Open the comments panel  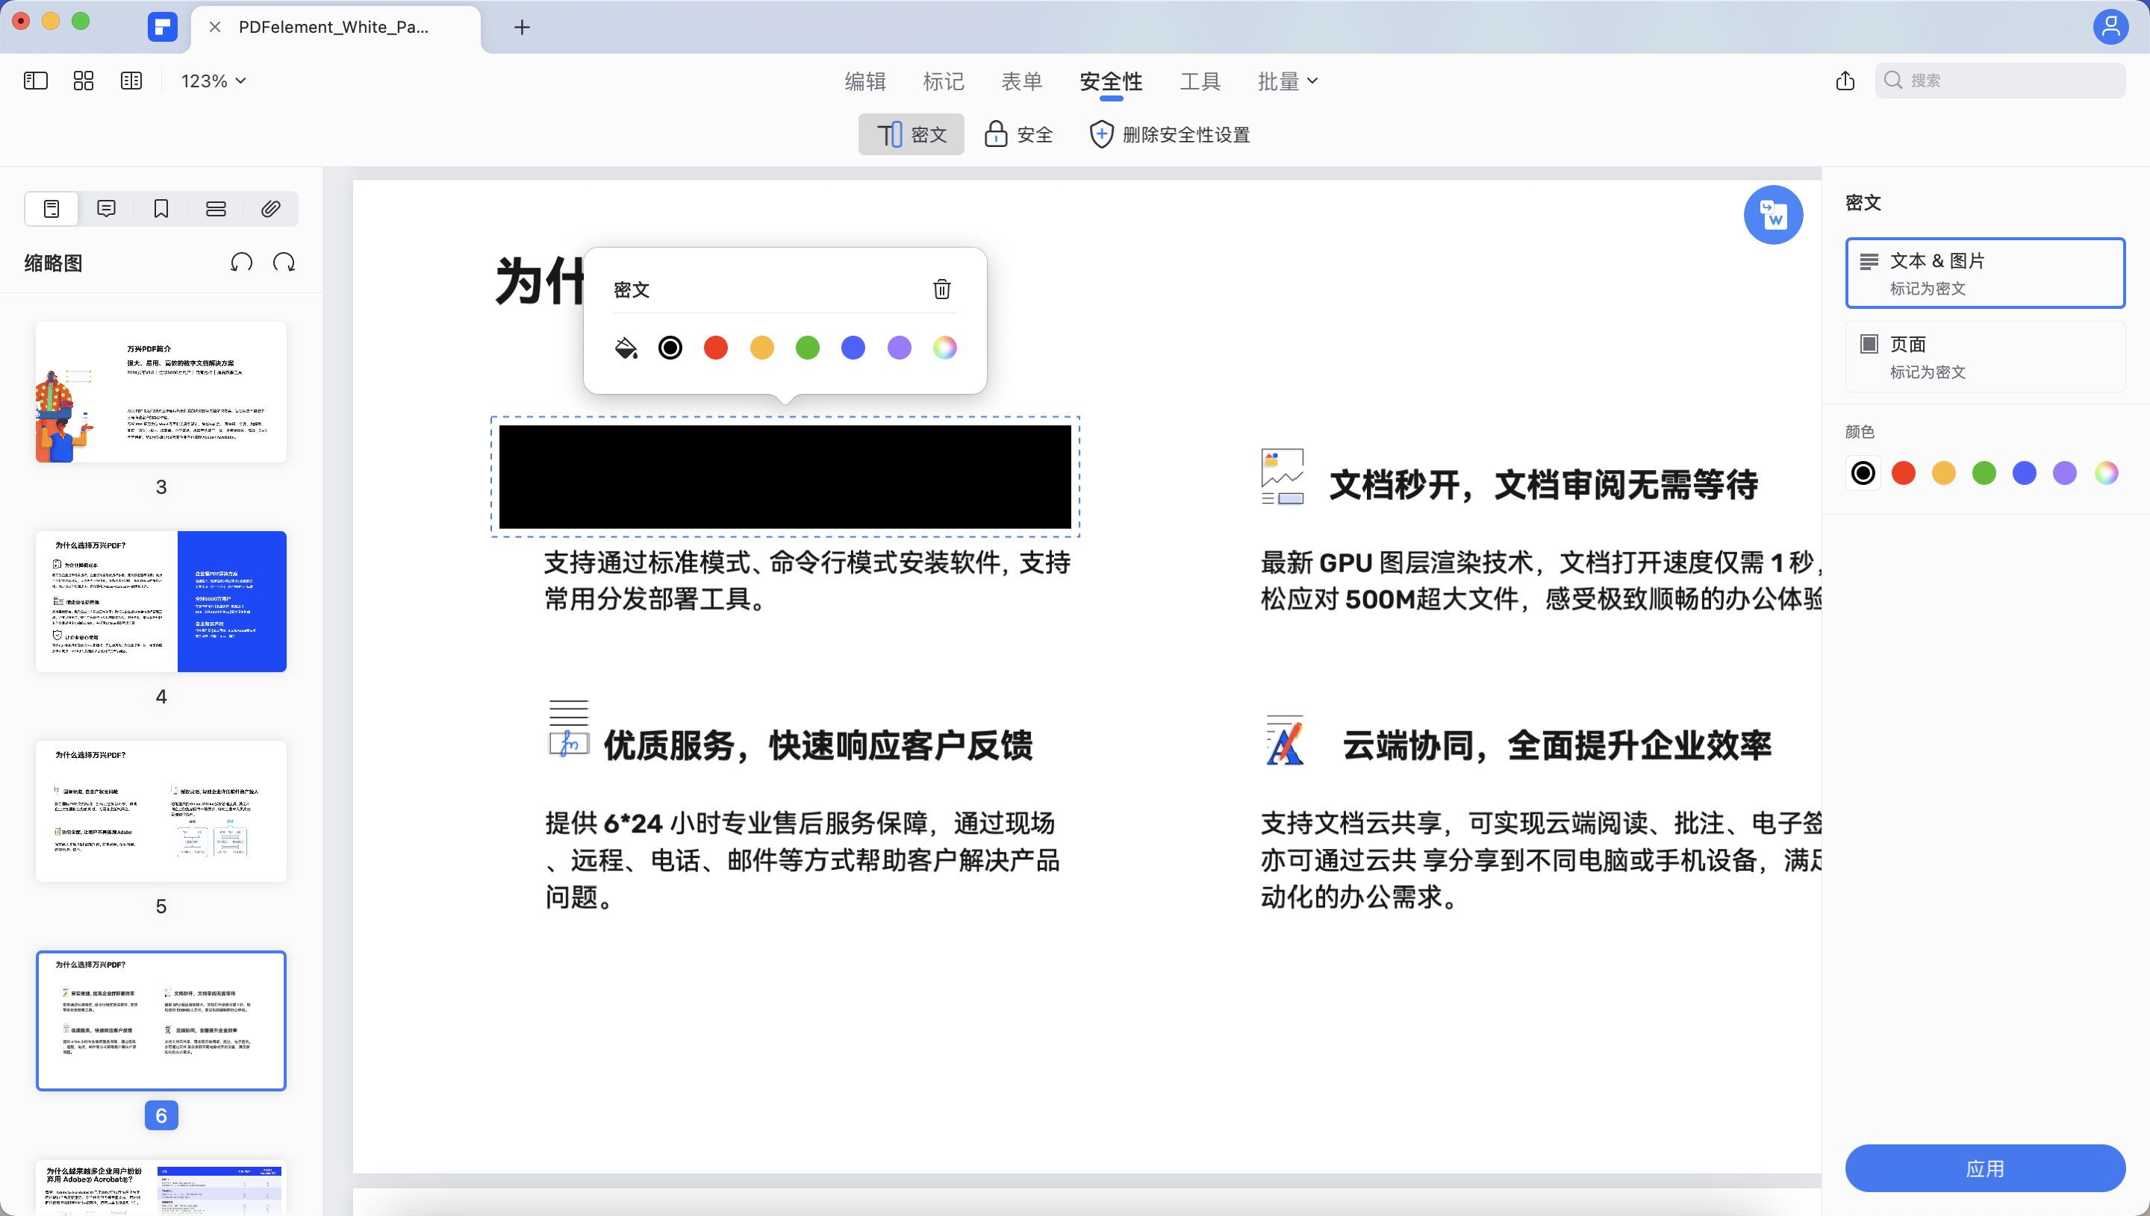[105, 208]
